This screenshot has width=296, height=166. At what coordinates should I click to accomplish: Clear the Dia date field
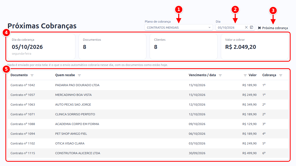(246, 27)
